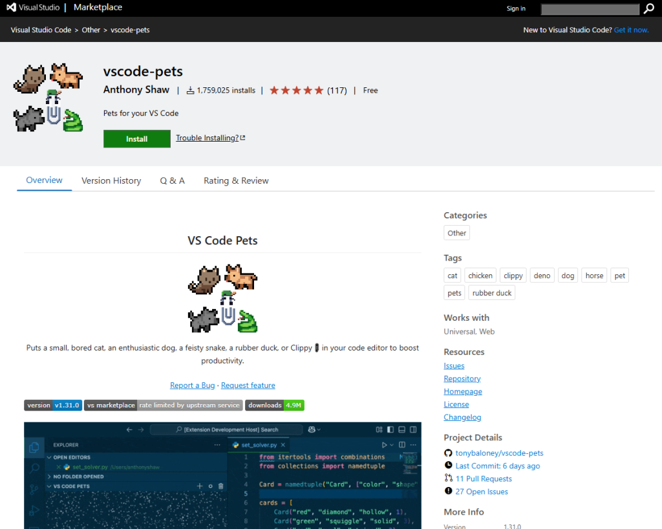This screenshot has width=662, height=529.
Task: Select the horse tag
Action: [x=594, y=275]
